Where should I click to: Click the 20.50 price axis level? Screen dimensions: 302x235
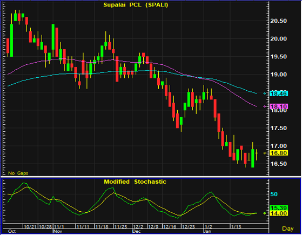click(x=278, y=21)
